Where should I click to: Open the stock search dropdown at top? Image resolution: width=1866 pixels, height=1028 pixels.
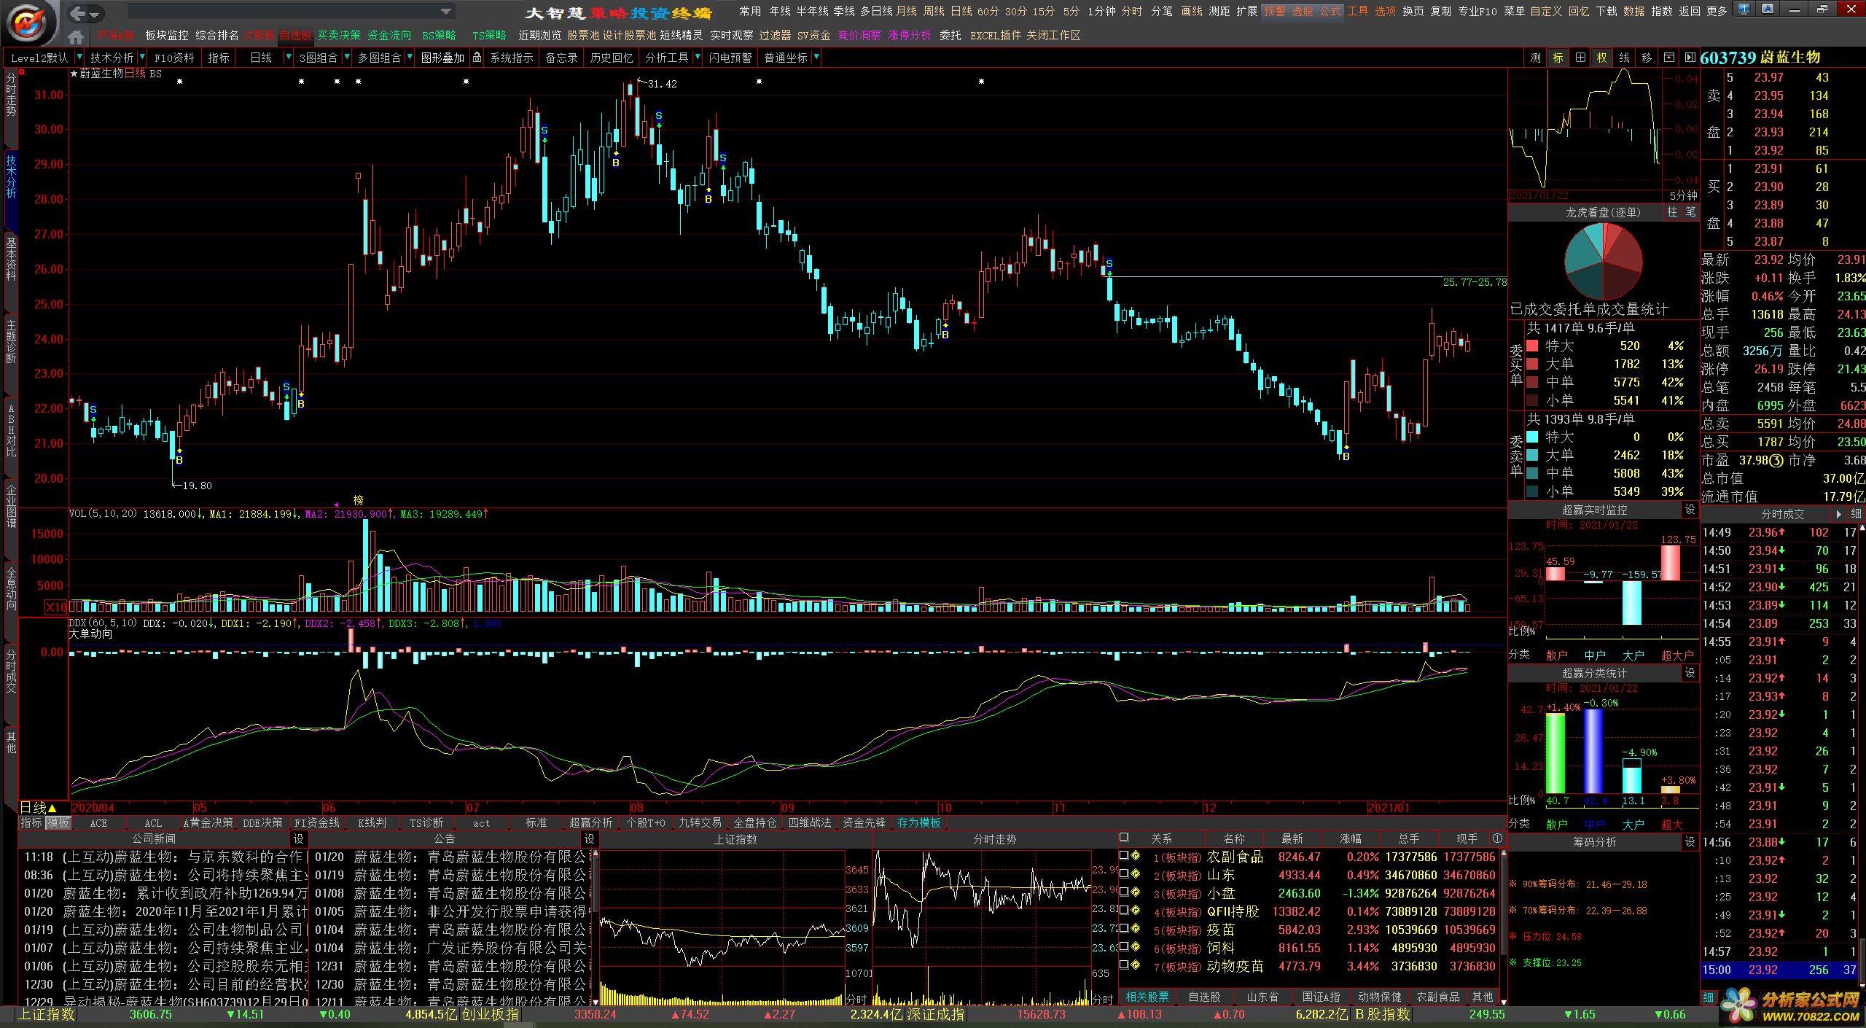(445, 12)
